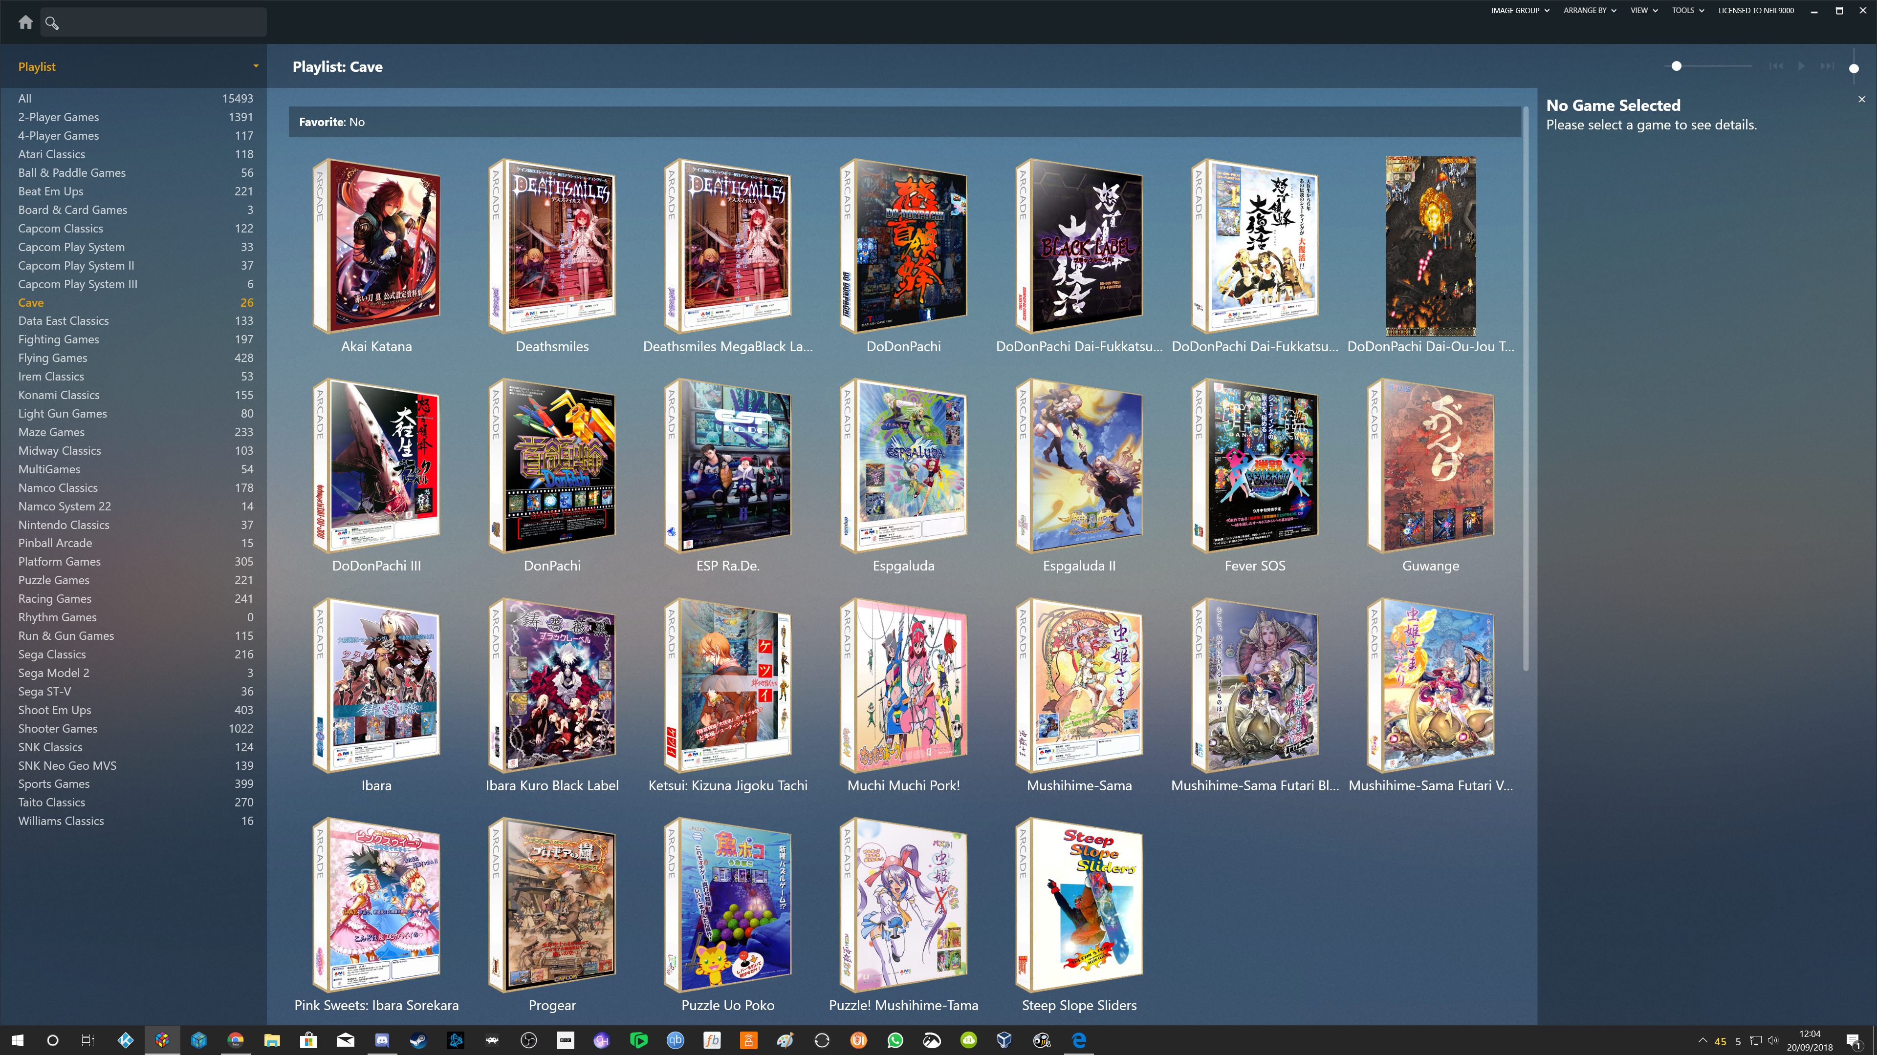Open Battle.net from the taskbar
The height and width of the screenshot is (1055, 1877).
tap(456, 1040)
